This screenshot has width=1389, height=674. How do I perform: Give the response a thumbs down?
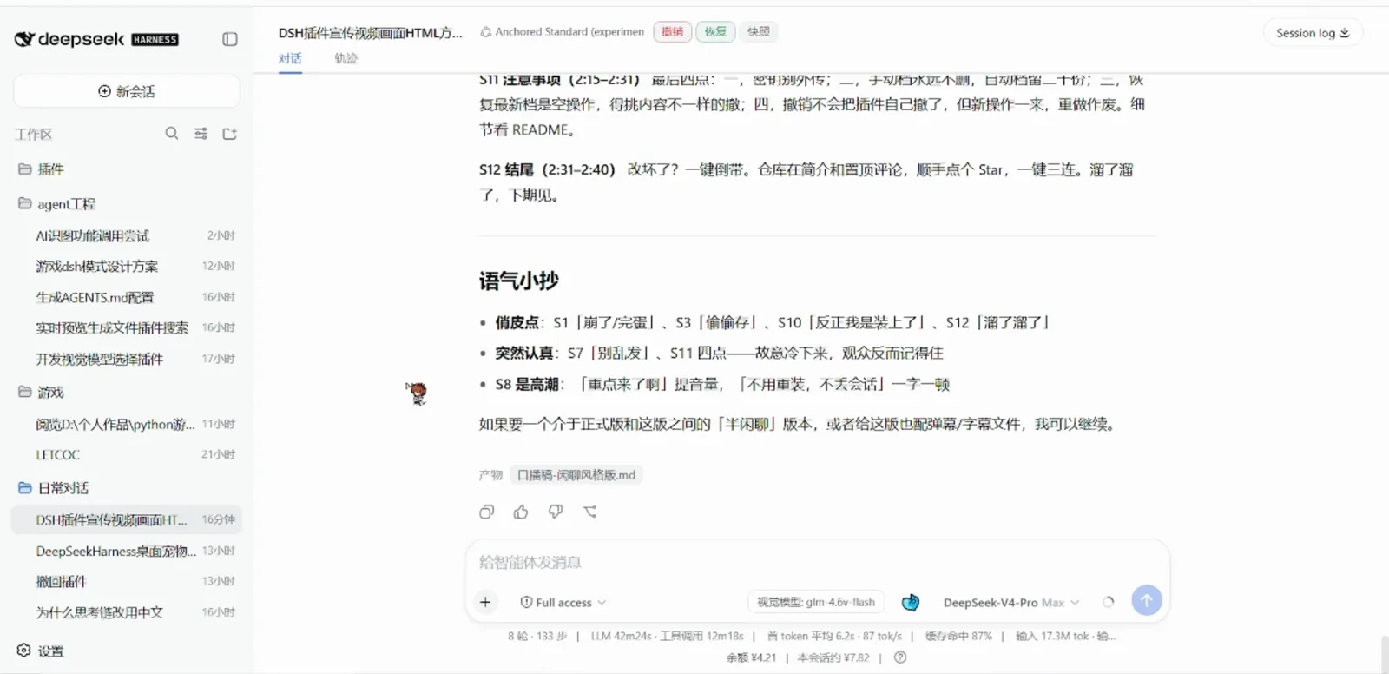[x=556, y=512]
